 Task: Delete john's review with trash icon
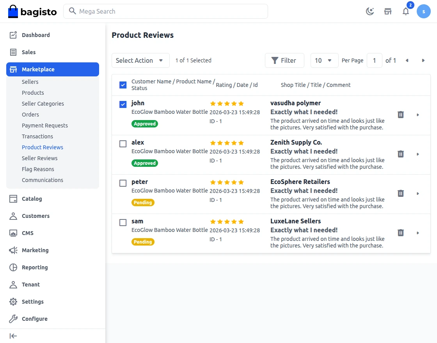click(400, 115)
